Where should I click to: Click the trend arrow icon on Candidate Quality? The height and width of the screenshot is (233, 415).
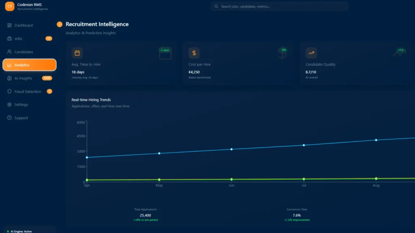tap(311, 53)
